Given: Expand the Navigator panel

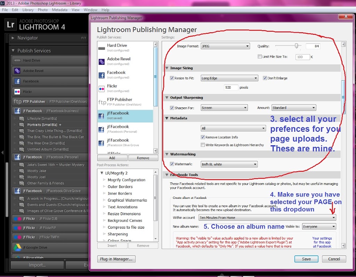Looking at the screenshot, I should 13,38.
